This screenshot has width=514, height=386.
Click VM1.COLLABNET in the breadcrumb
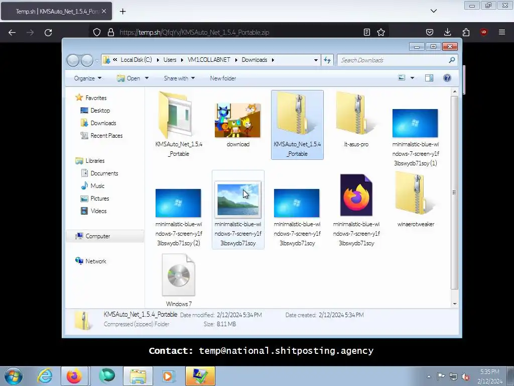point(209,60)
